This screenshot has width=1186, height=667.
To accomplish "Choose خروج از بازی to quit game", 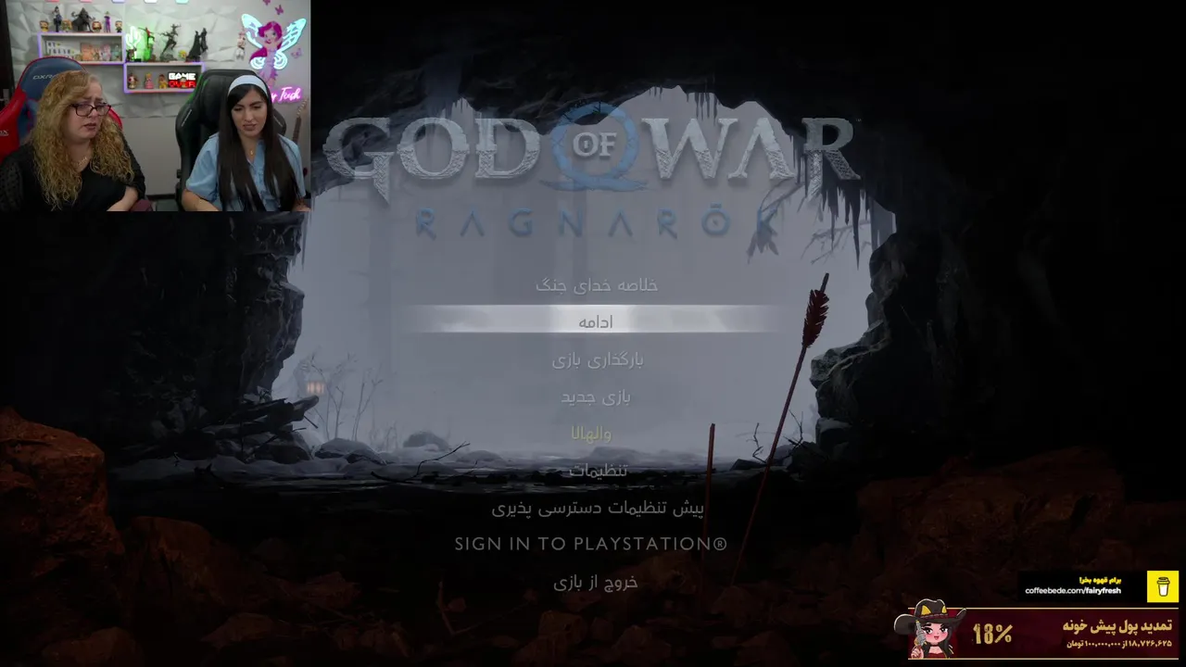I will [596, 582].
